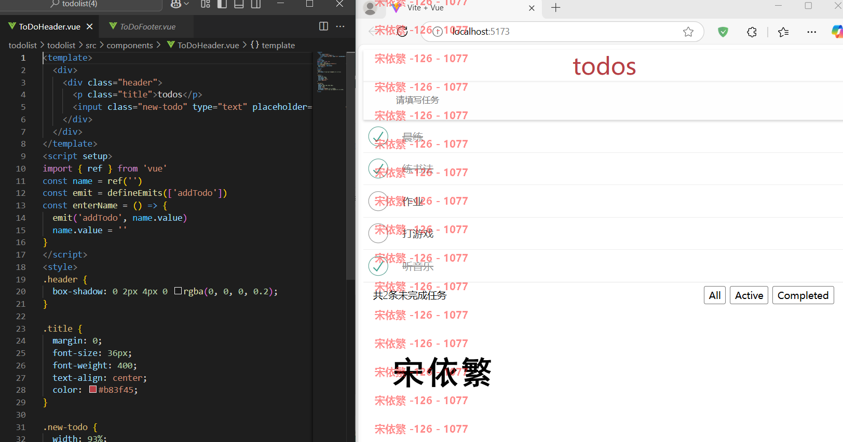The width and height of the screenshot is (843, 442).
Task: Uncheck the 练书法 todo item
Action: tap(378, 168)
